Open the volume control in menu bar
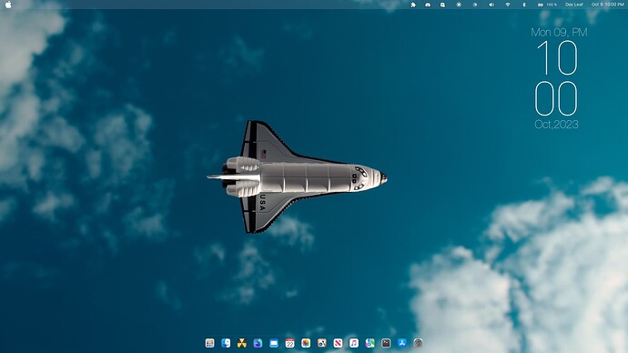Viewport: 628px width, 353px height. pos(491,5)
